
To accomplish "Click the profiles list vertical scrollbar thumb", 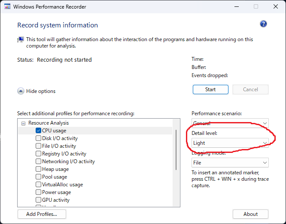I will 176,150.
